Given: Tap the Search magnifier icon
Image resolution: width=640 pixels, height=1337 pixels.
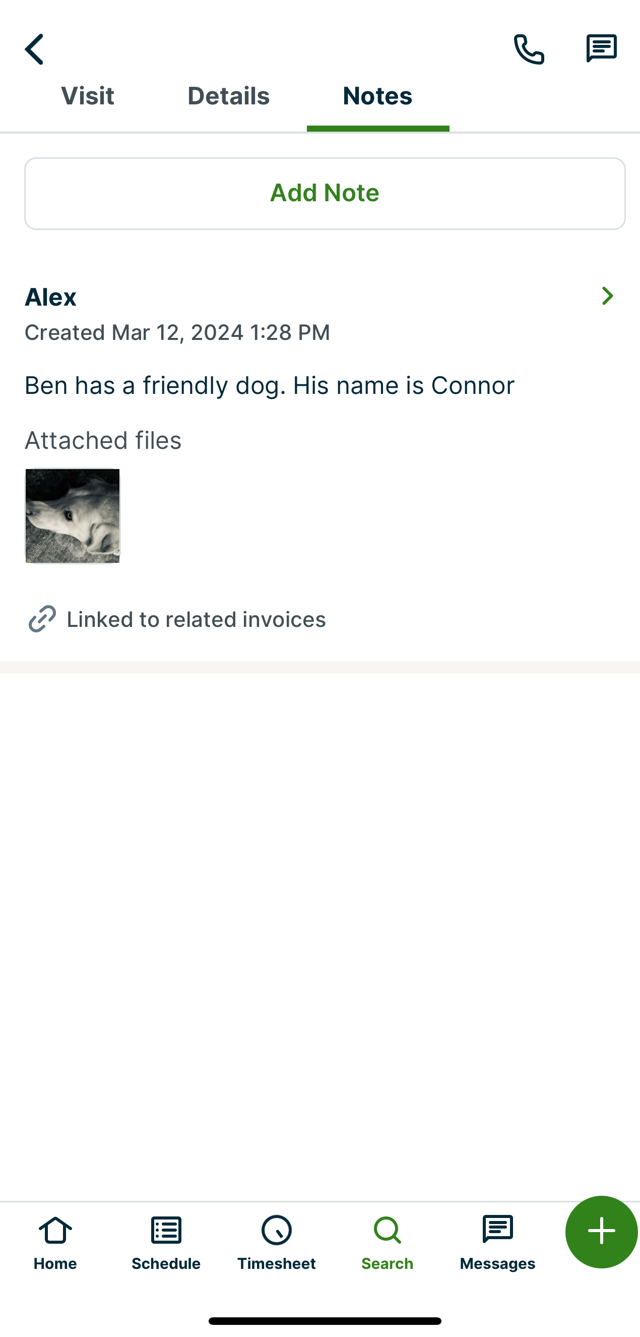Looking at the screenshot, I should [x=388, y=1230].
